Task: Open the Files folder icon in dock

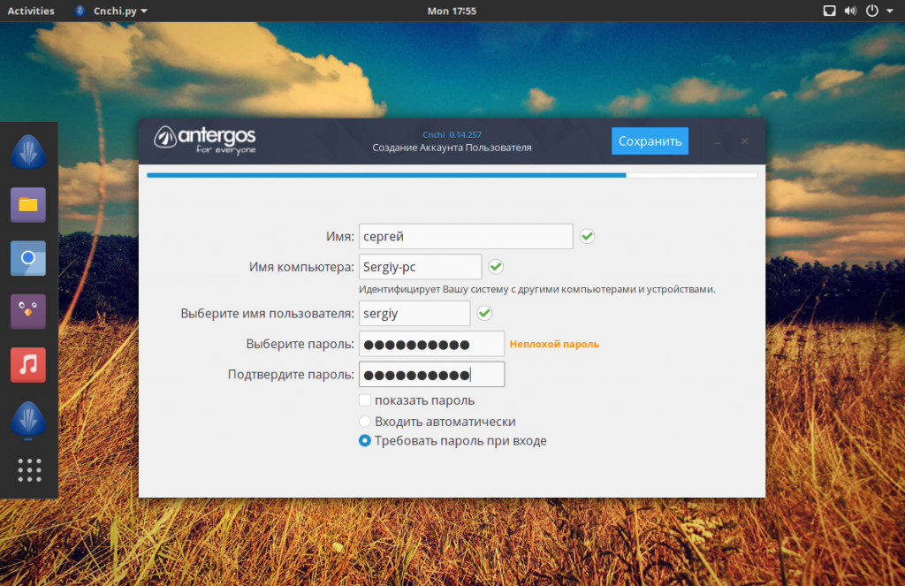Action: (28, 205)
